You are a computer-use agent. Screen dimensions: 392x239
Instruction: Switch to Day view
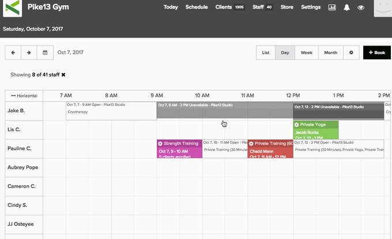click(285, 52)
